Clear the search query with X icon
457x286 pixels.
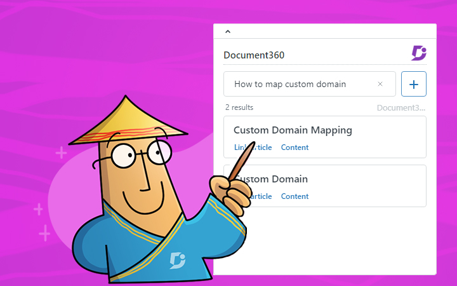coord(380,84)
